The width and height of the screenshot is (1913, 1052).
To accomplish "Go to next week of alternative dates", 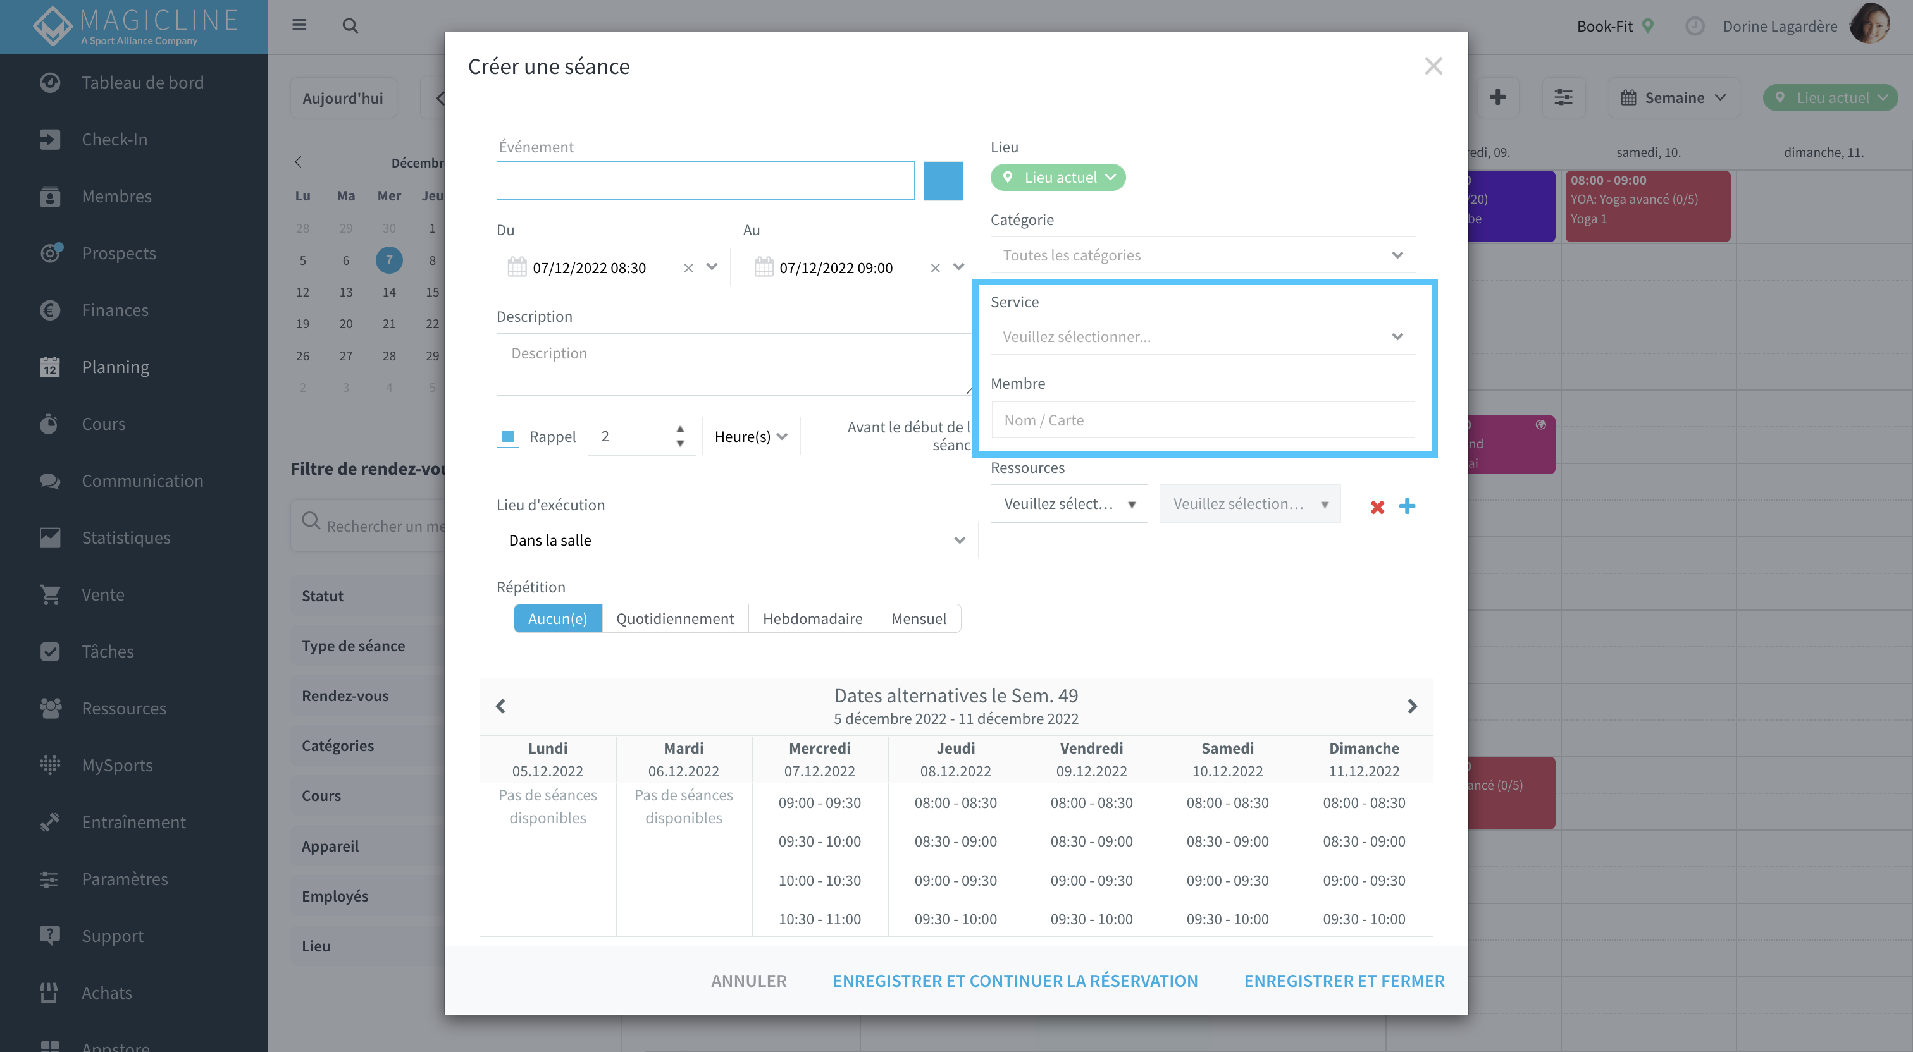I will tap(1412, 706).
